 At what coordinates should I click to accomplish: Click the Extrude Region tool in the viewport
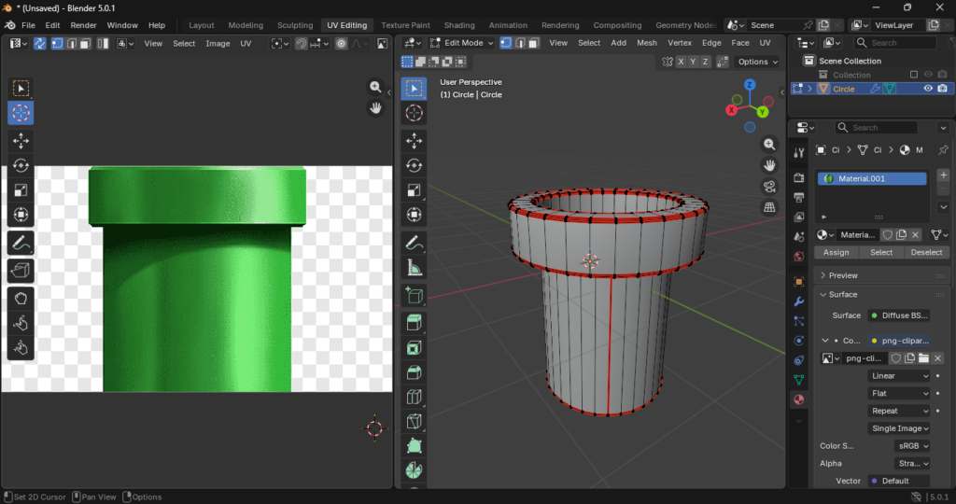(x=414, y=323)
